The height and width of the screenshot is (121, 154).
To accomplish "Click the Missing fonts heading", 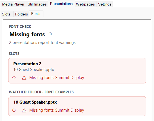I will tap(27, 34).
